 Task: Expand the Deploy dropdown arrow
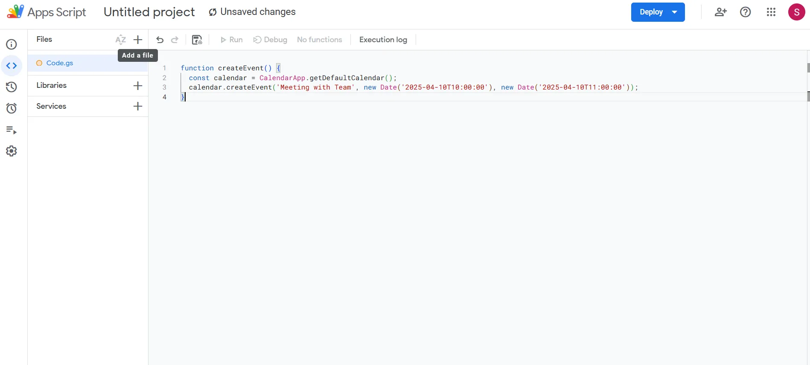pos(675,12)
